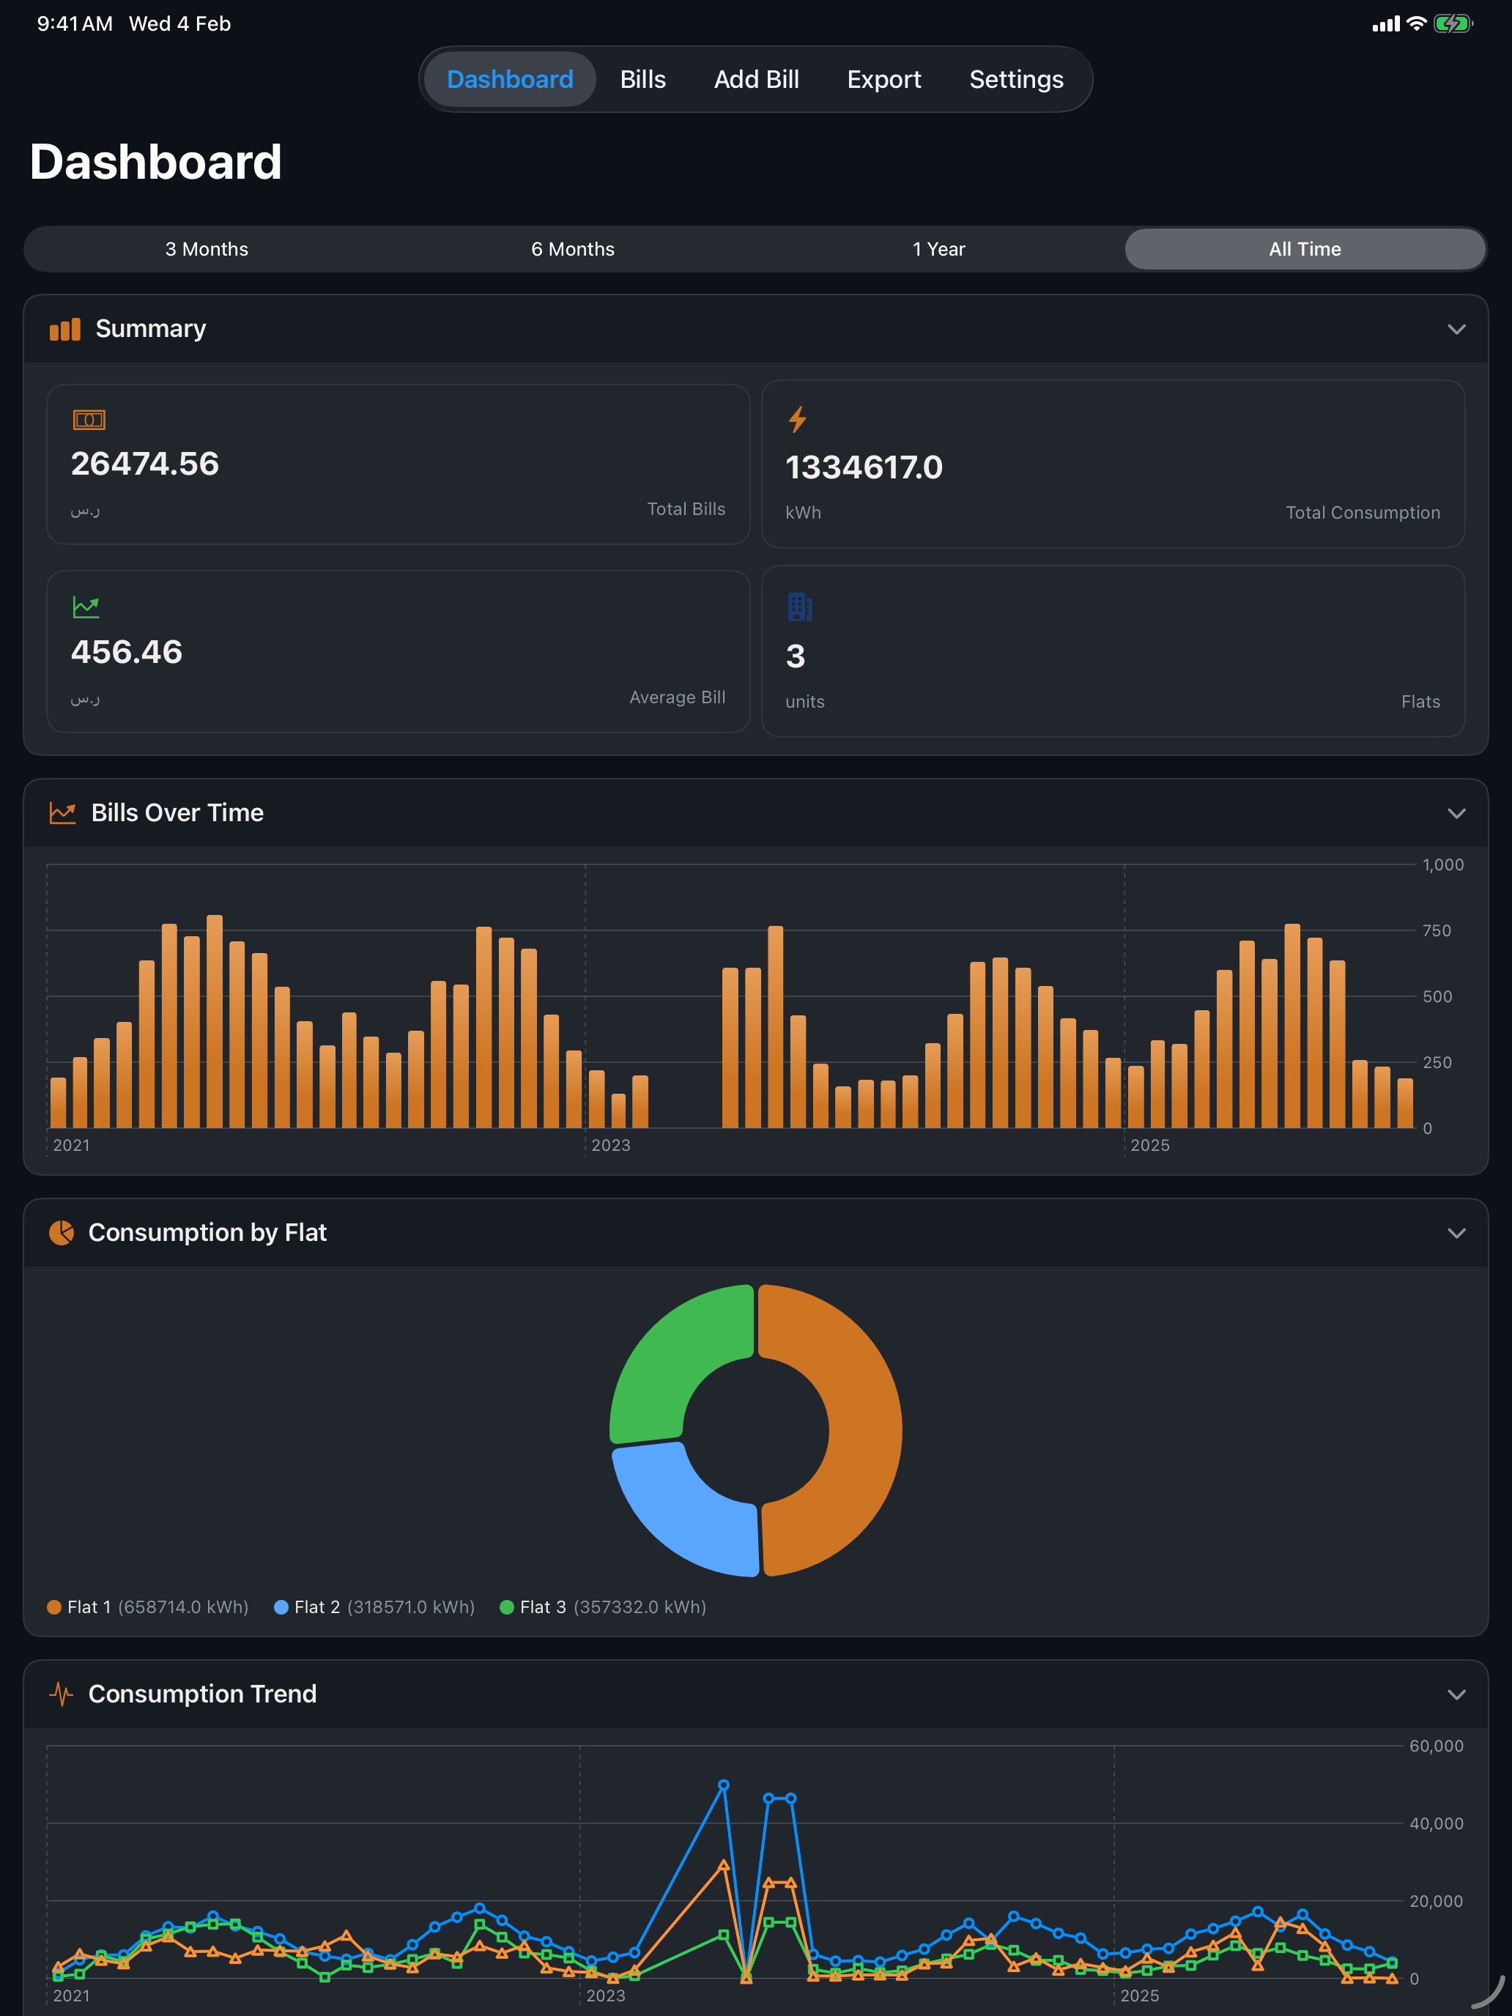Go to the Export tab
The width and height of the screenshot is (1512, 2016).
[884, 79]
